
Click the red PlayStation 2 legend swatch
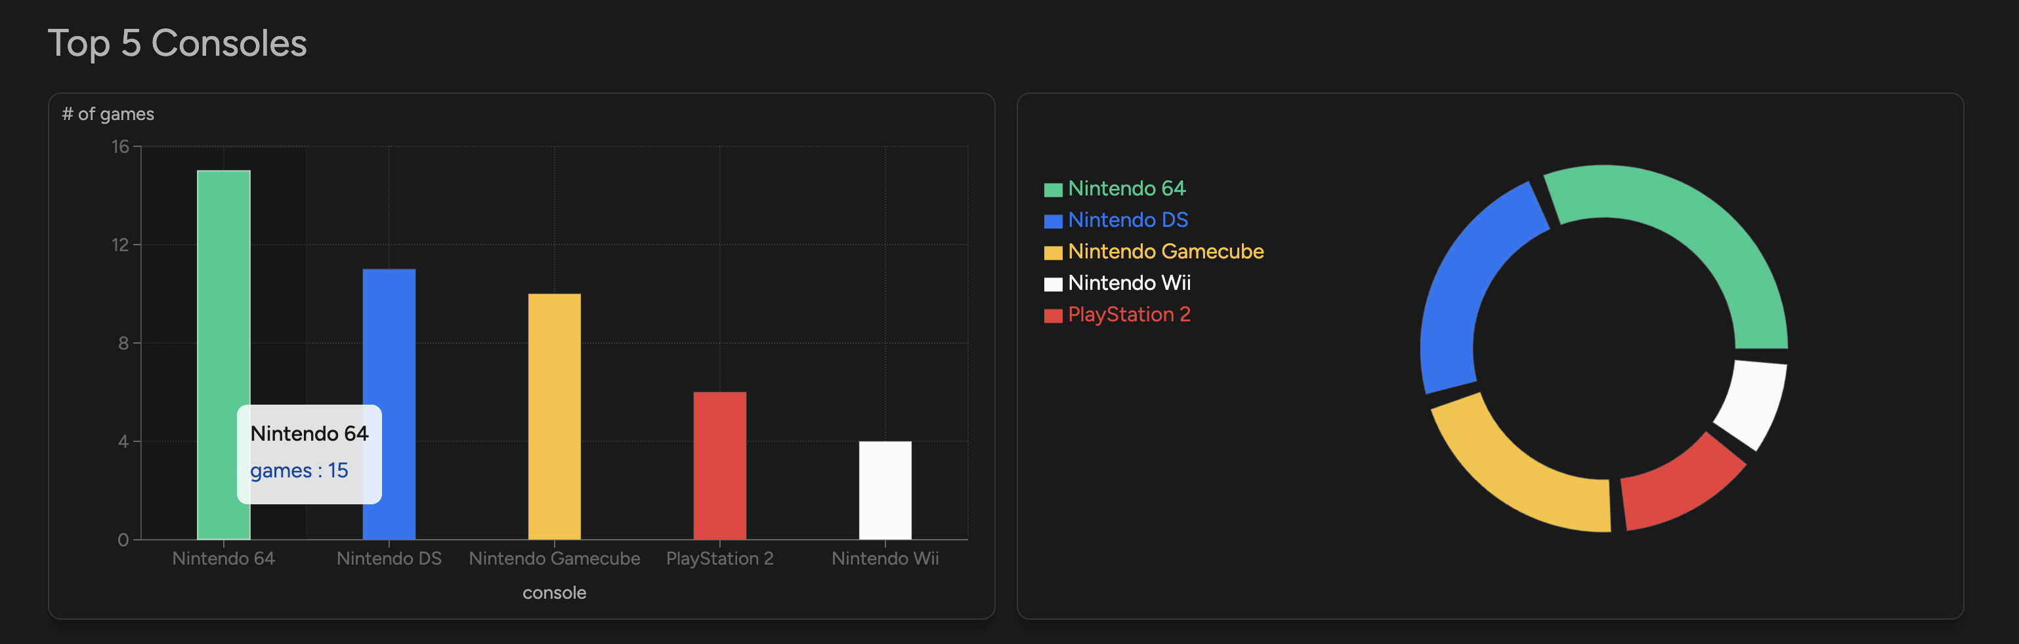tap(1053, 315)
